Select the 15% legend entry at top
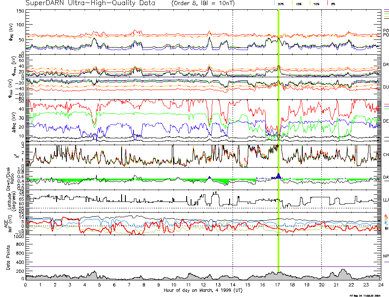This screenshot has height=297, width=389. 298,3
